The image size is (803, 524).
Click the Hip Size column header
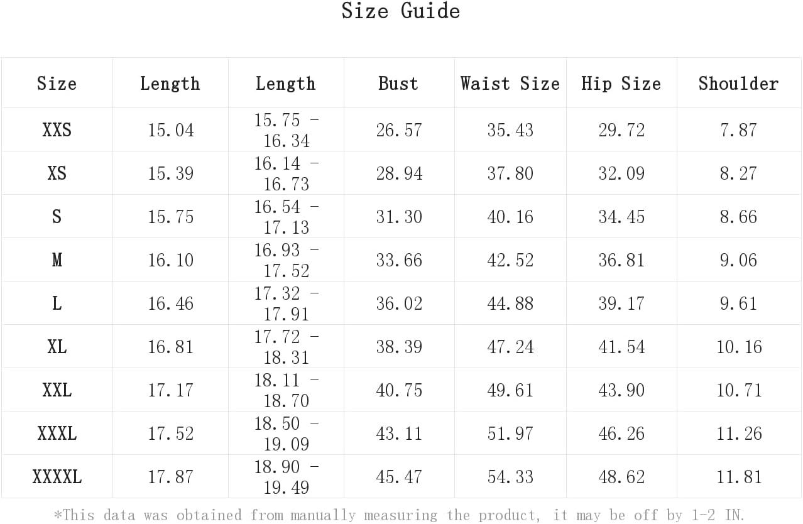point(621,84)
